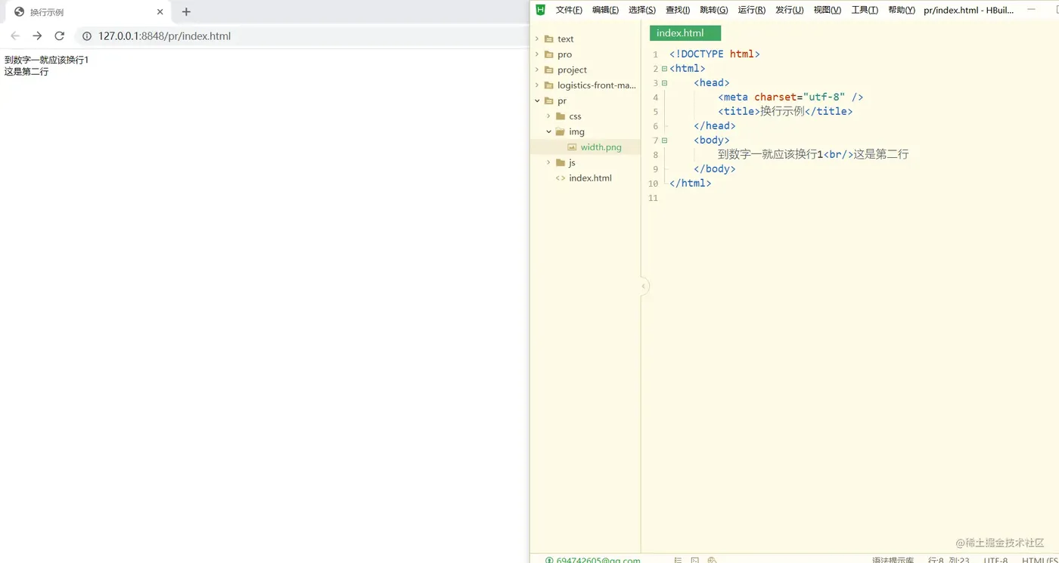Image resolution: width=1059 pixels, height=563 pixels.
Task: Open the 帮助(Y) menu
Action: click(x=902, y=10)
